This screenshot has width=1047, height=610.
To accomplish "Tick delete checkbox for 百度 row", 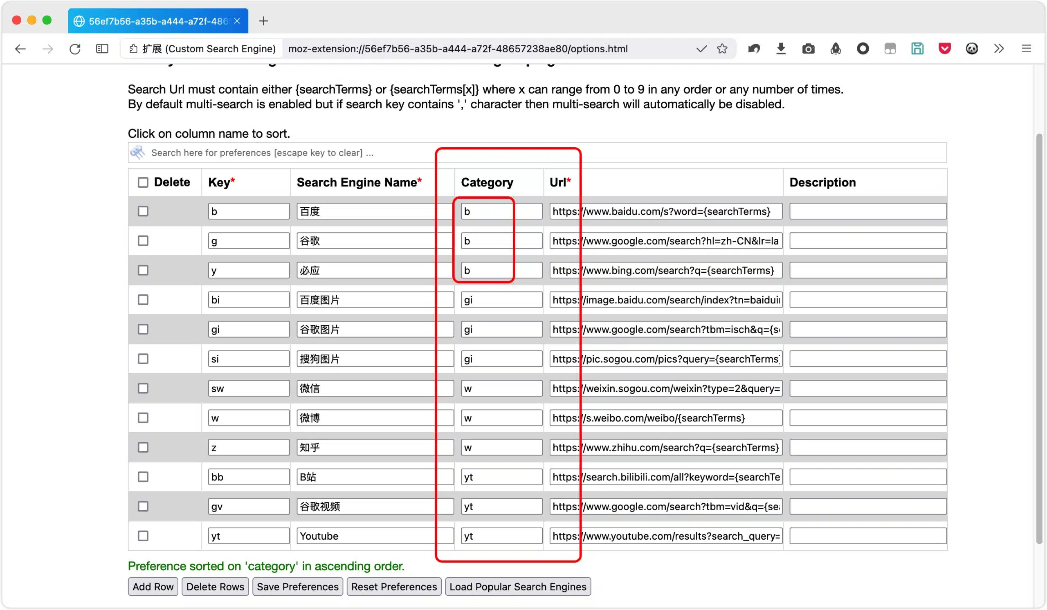I will (143, 211).
